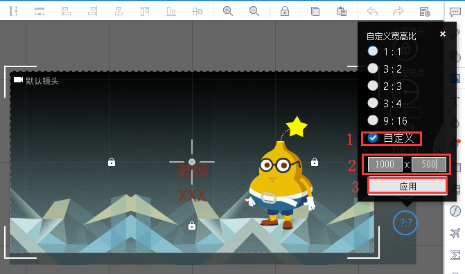Close the 自定义宽高比 popup panel
The width and height of the screenshot is (465, 274).
point(442,34)
